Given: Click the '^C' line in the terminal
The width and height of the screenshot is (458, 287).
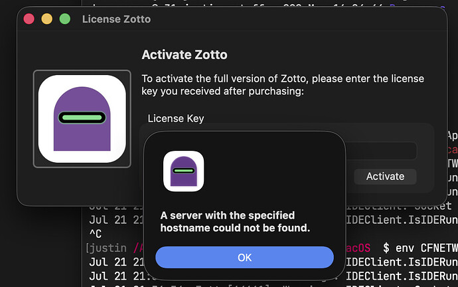Looking at the screenshot, I should 96,234.
